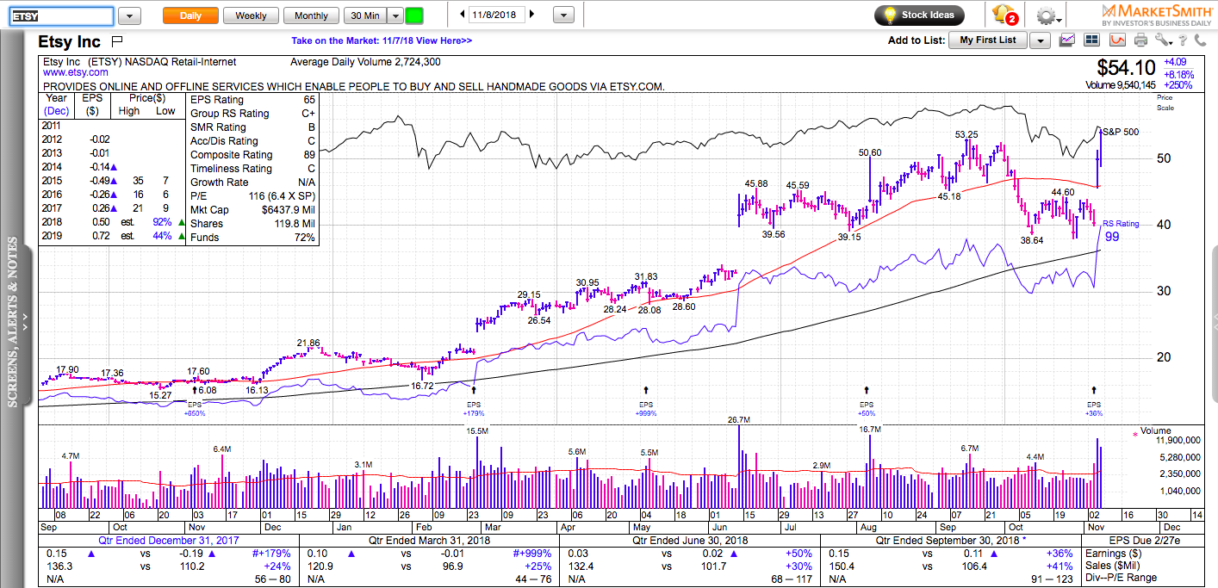
Task: Open the wrench tools menu
Action: coord(1164,40)
